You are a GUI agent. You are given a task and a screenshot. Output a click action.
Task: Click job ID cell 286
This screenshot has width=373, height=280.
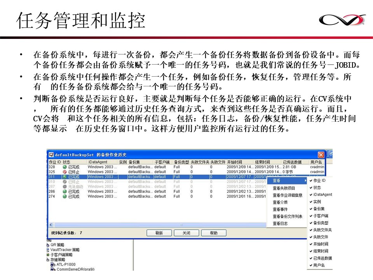point(52,191)
